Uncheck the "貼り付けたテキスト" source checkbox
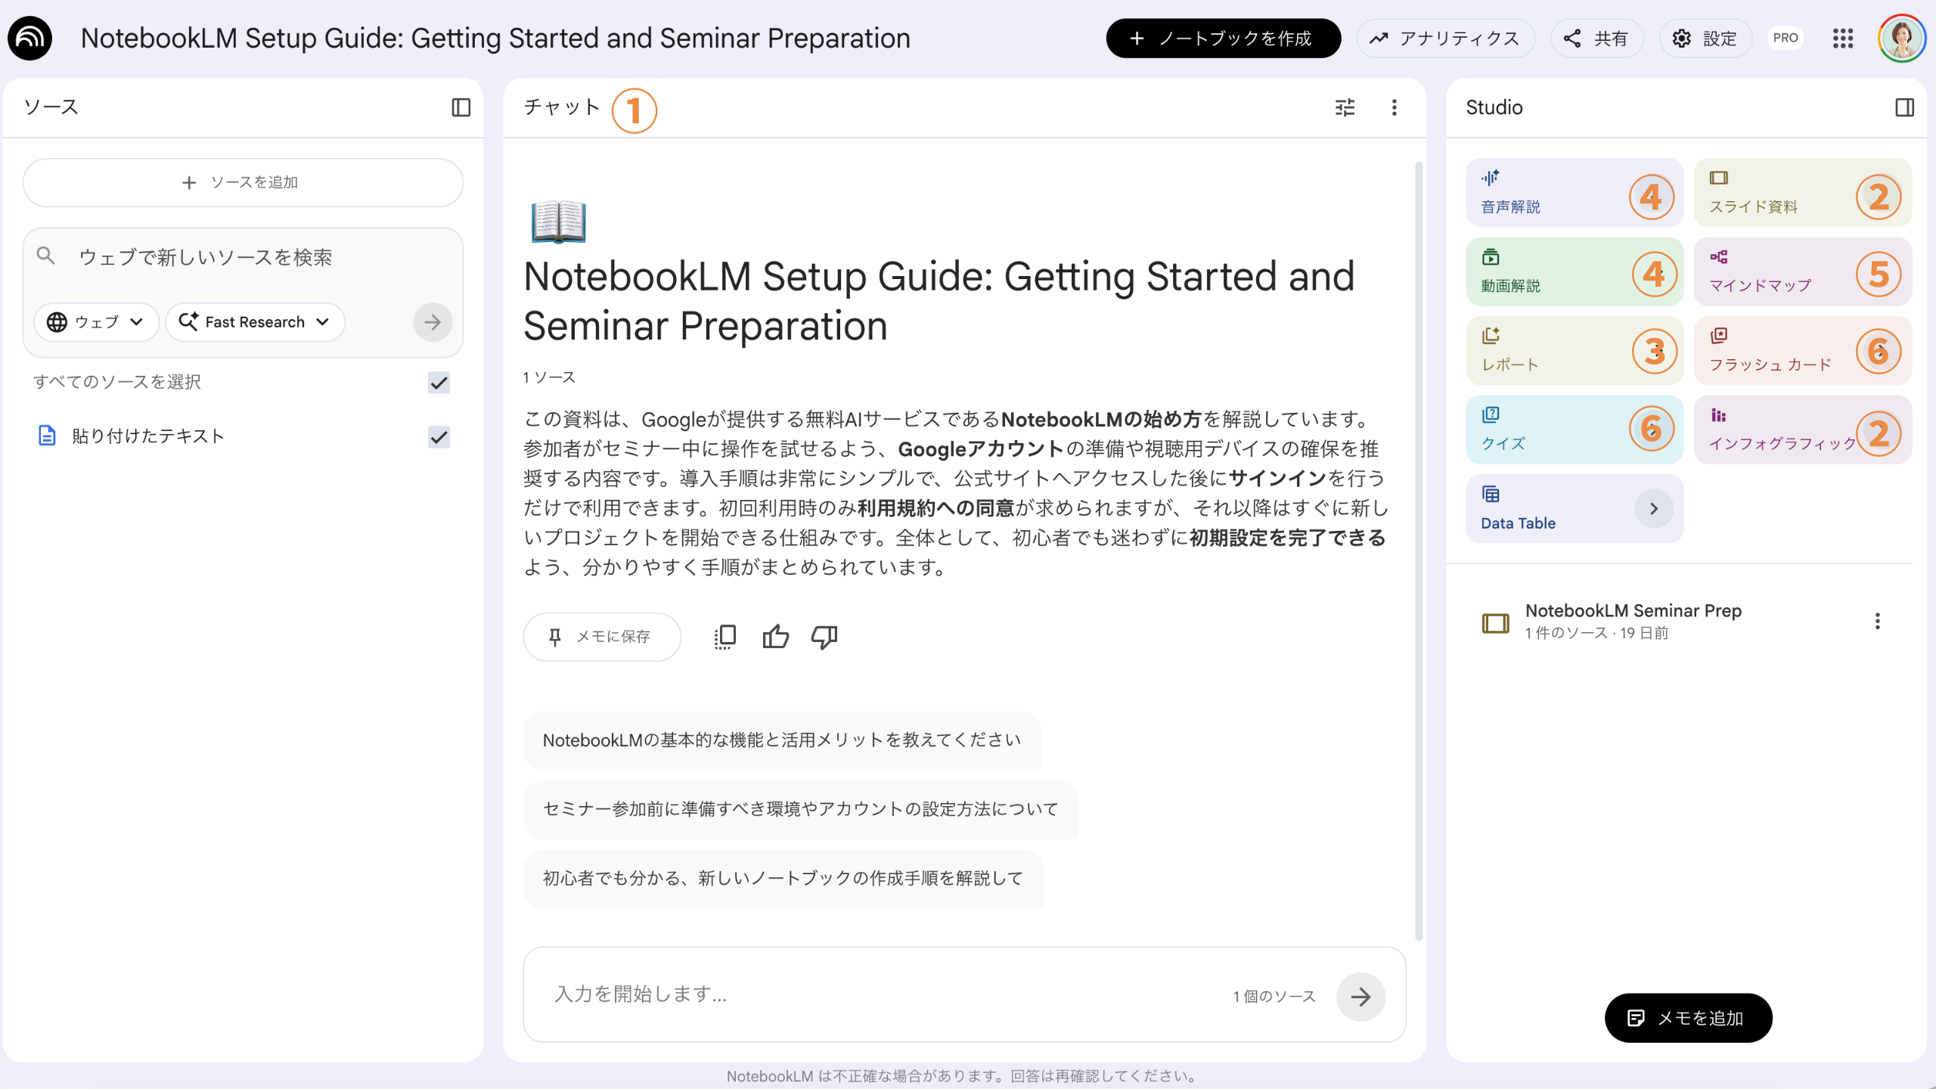1936x1089 pixels. tap(439, 436)
